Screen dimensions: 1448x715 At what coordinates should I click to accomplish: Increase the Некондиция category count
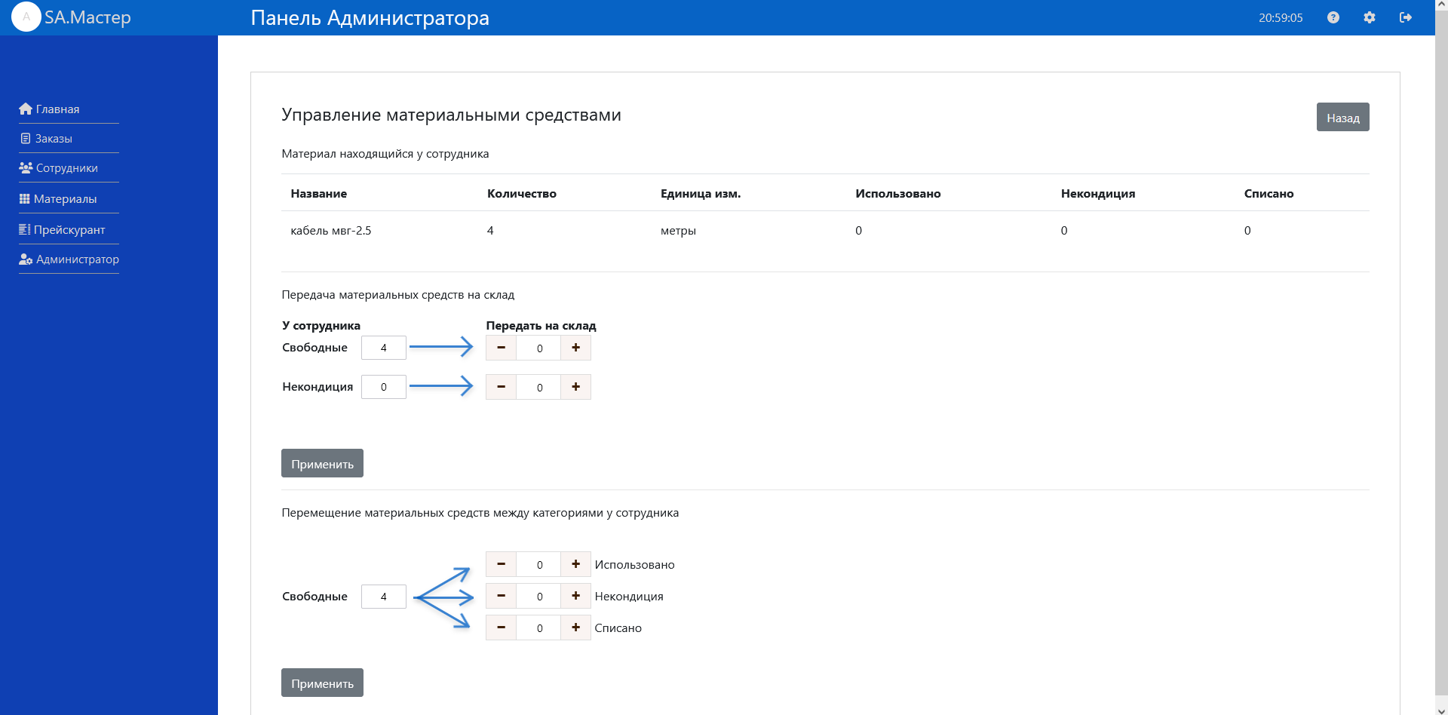(575, 596)
